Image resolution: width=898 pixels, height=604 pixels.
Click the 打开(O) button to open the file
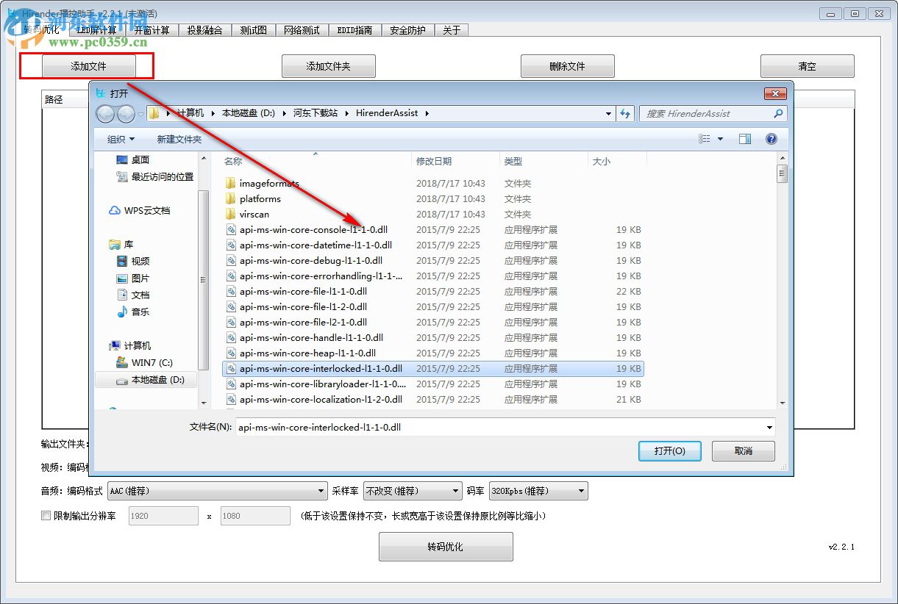click(669, 451)
